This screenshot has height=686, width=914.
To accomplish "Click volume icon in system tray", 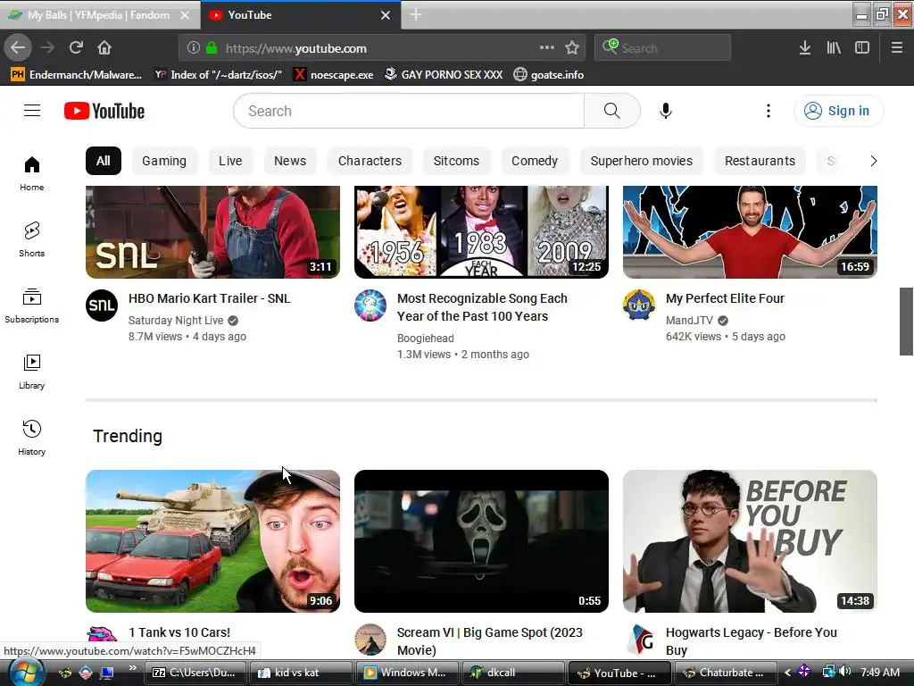I will coord(846,672).
